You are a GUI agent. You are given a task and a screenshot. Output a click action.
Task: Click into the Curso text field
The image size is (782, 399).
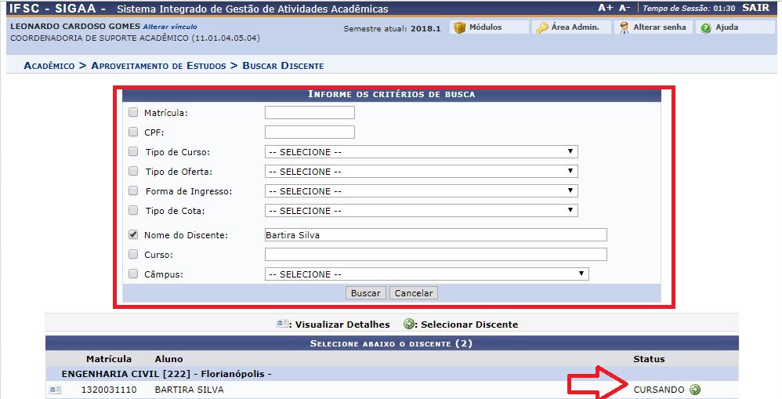(x=435, y=254)
